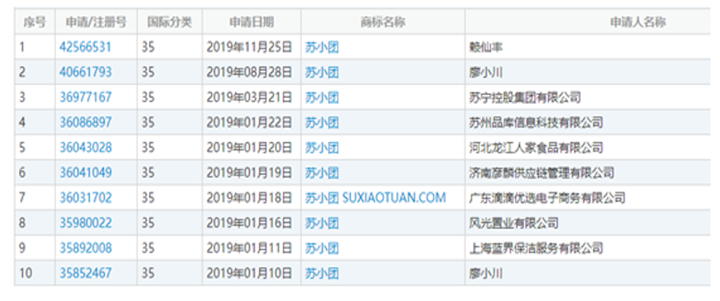This screenshot has height=301, width=720.
Task: Open application number 42566531
Action: coord(85,47)
